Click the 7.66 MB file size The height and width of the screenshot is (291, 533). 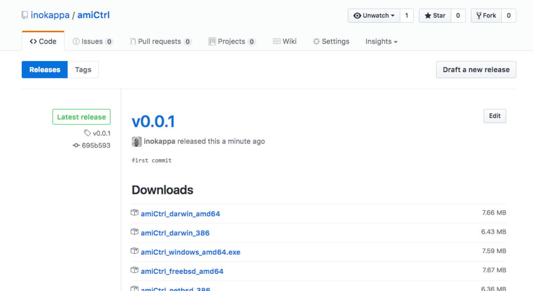pos(494,213)
